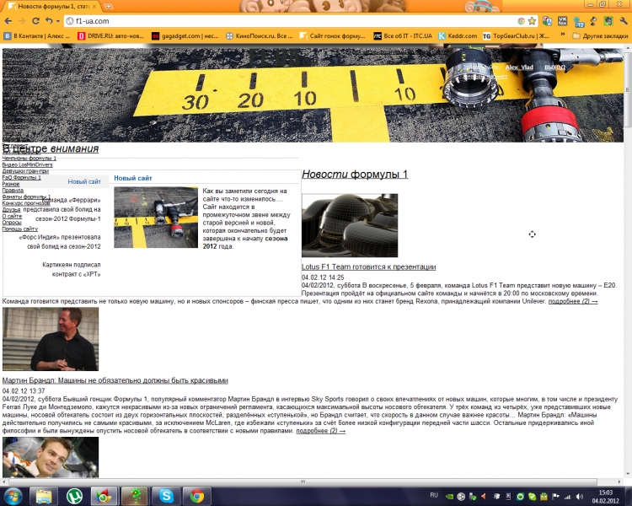632x506 pixels.
Task: Open the Опросы sidebar link
Action: 12,223
